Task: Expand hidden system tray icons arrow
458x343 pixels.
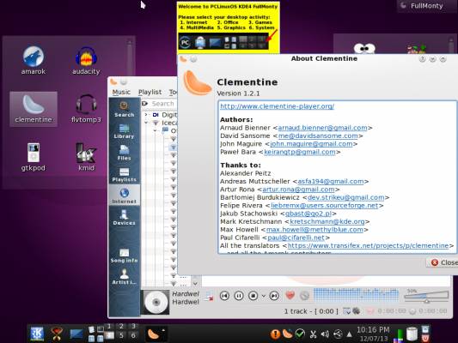Action: (349, 334)
